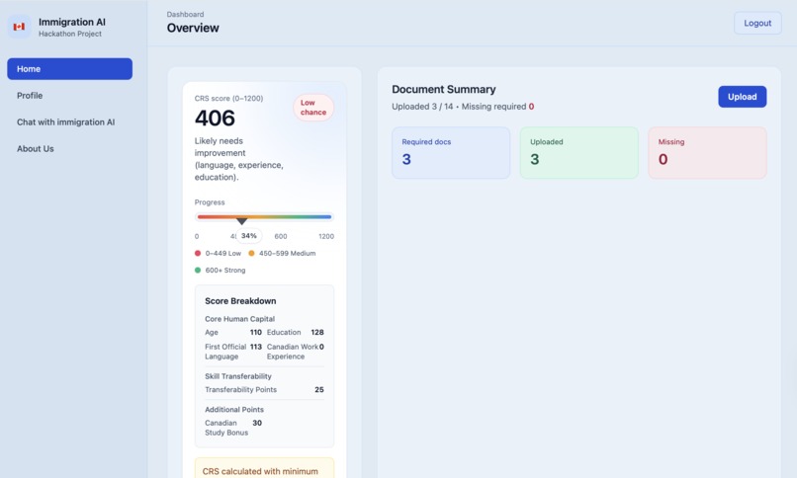797x478 pixels.
Task: Open the Home sidebar item
Action: click(69, 69)
